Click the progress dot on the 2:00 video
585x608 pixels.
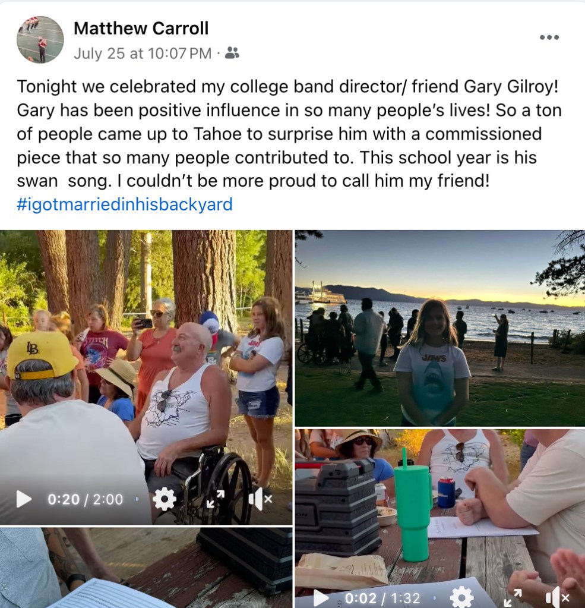click(137, 499)
